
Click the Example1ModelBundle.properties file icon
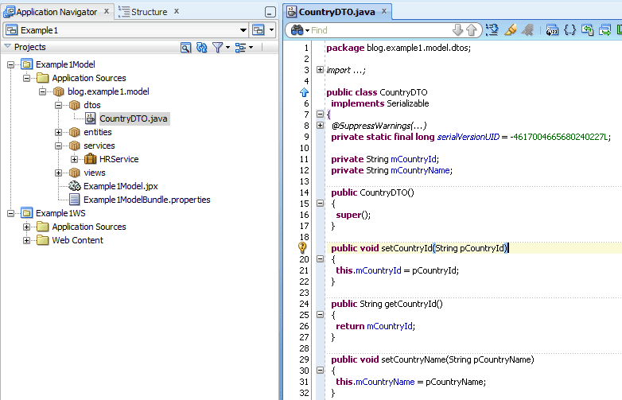74,200
